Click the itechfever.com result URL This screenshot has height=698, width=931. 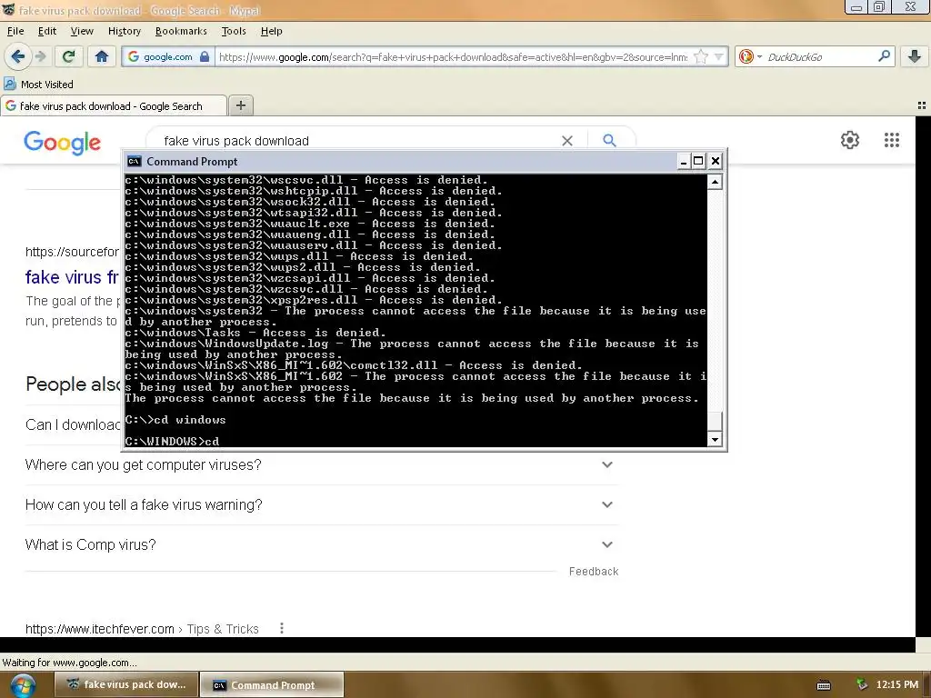(100, 629)
